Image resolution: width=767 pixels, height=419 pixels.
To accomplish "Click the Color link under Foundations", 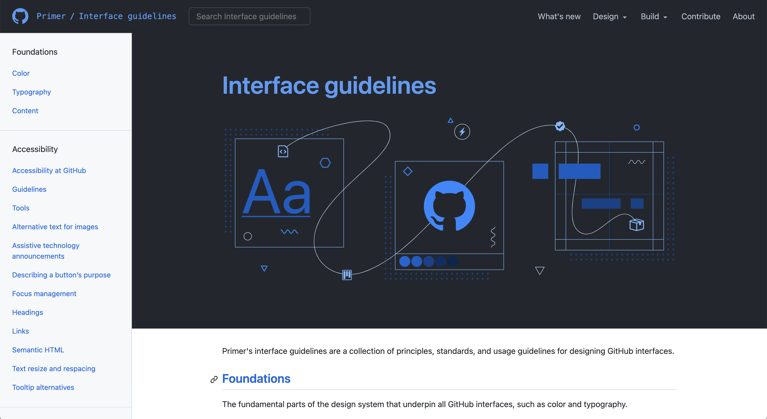I will [21, 73].
